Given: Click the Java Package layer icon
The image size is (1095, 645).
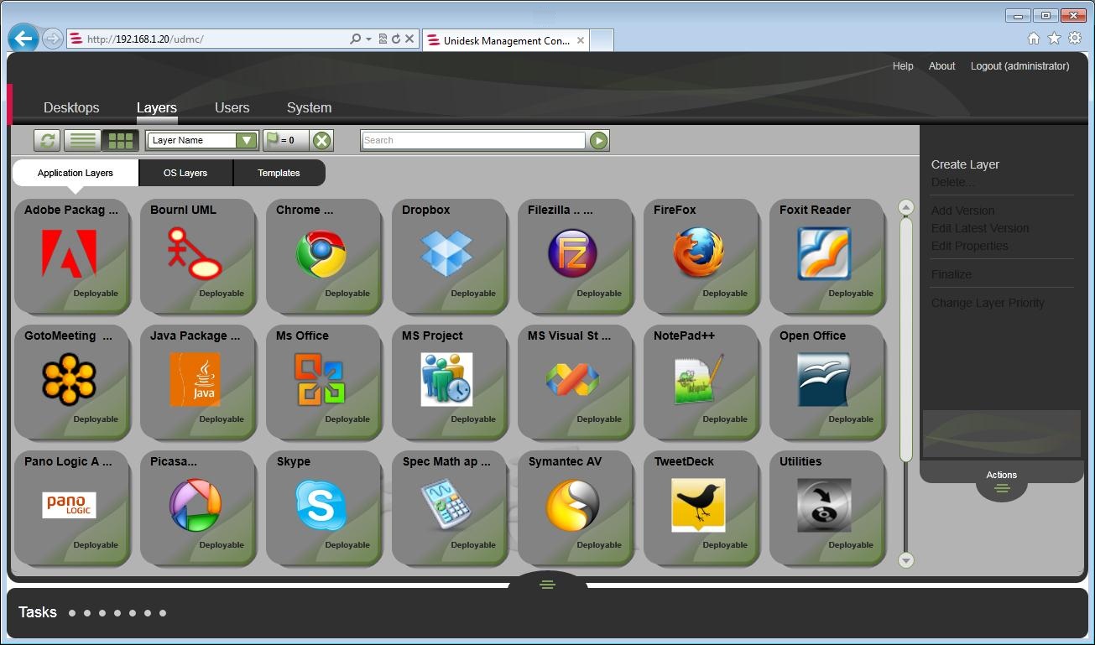Looking at the screenshot, I should tap(195, 379).
